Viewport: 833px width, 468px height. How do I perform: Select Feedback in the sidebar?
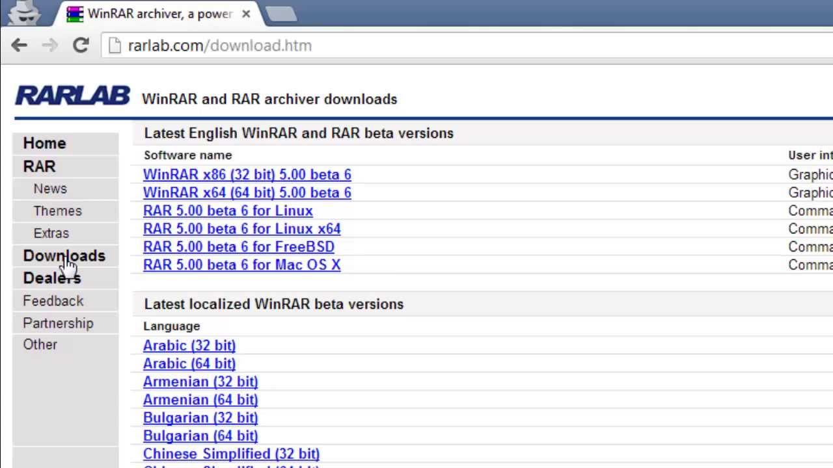click(x=53, y=301)
